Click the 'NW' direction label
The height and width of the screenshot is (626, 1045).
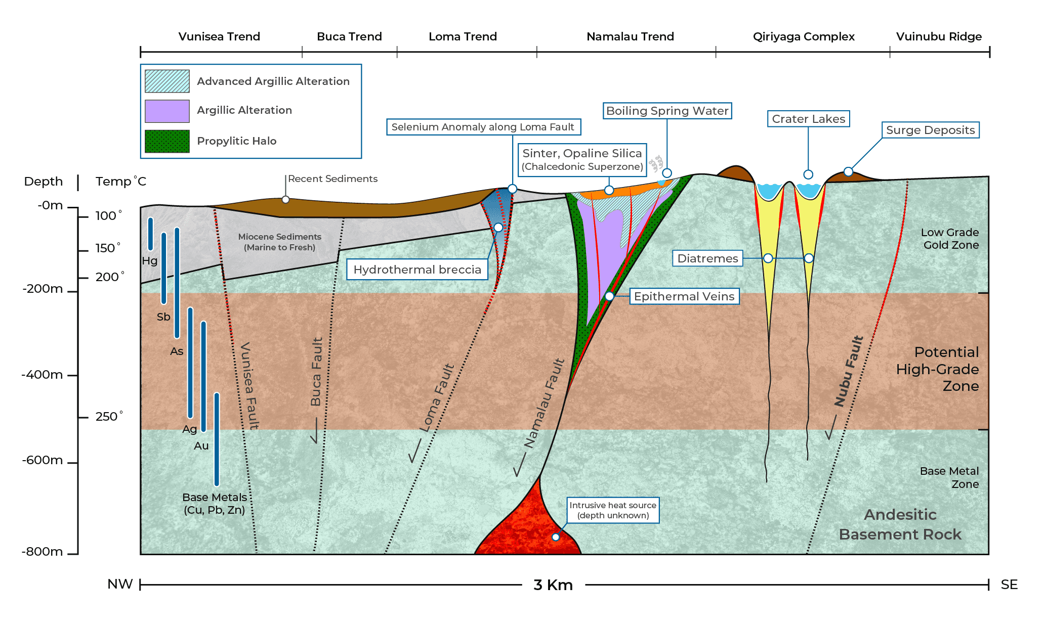120,584
